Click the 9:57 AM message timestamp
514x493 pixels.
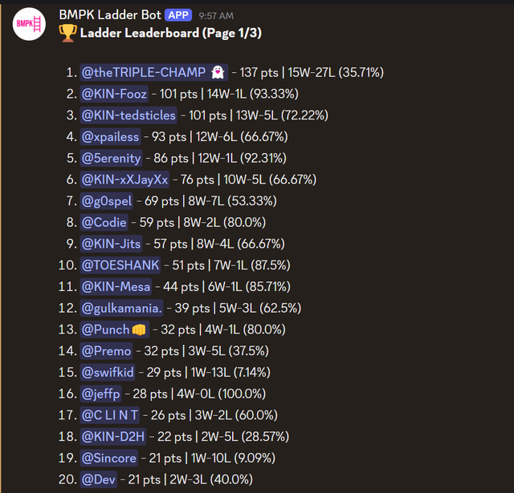pyautogui.click(x=216, y=16)
